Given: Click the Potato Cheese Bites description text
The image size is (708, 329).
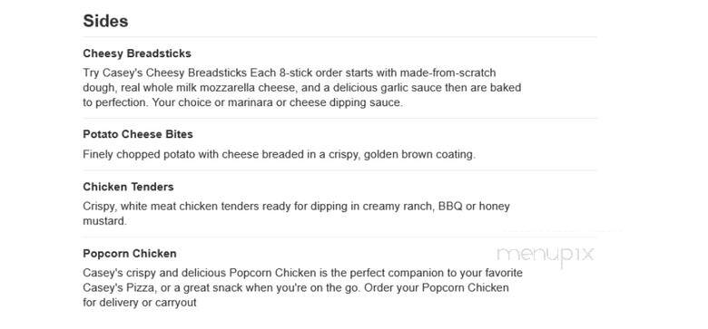Looking at the screenshot, I should point(279,155).
